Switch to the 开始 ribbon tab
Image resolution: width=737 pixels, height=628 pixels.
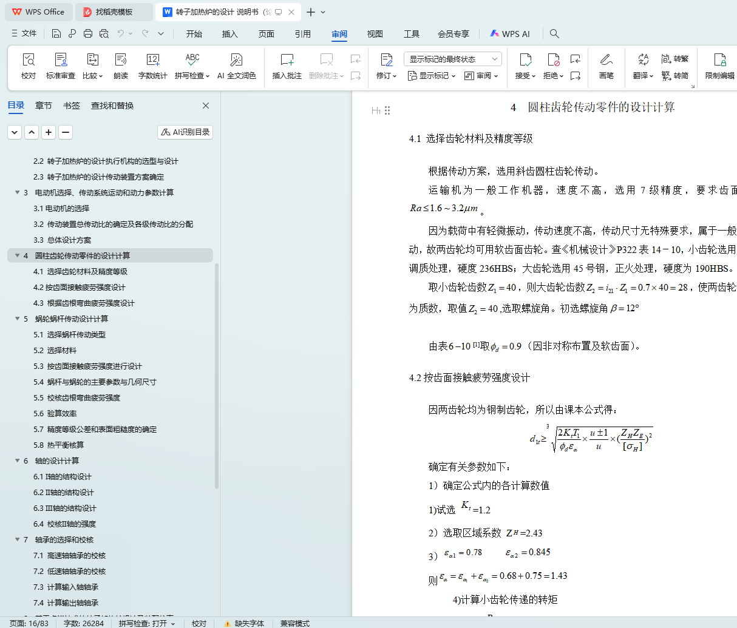pos(194,34)
